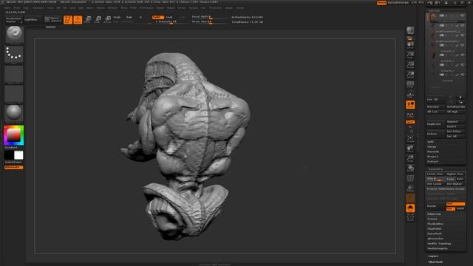
Task: Toggle the Floor grid button
Action: (410, 95)
